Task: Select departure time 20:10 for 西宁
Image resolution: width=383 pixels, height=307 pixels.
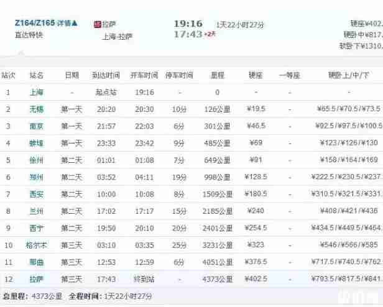Action: (x=145, y=228)
